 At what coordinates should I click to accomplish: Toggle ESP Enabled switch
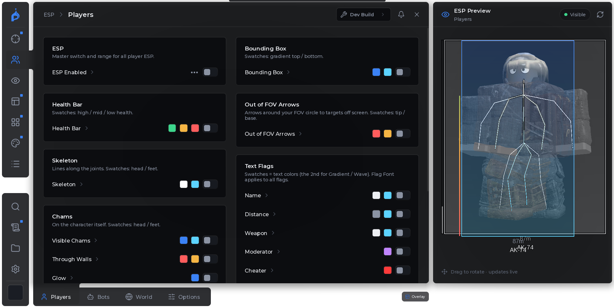click(x=210, y=72)
